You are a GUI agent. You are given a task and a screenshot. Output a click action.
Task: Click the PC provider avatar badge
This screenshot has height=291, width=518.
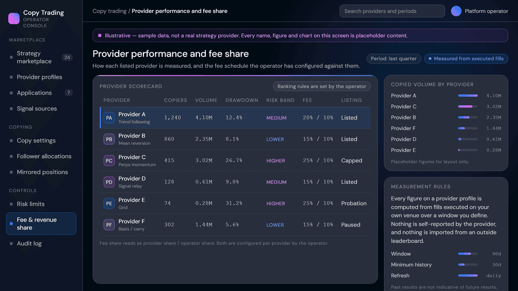click(x=109, y=160)
